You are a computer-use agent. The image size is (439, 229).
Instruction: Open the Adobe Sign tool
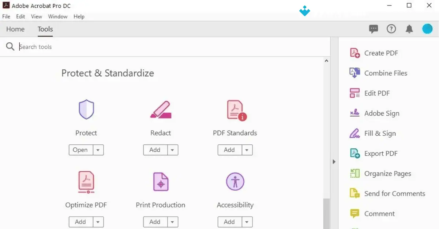(x=382, y=113)
